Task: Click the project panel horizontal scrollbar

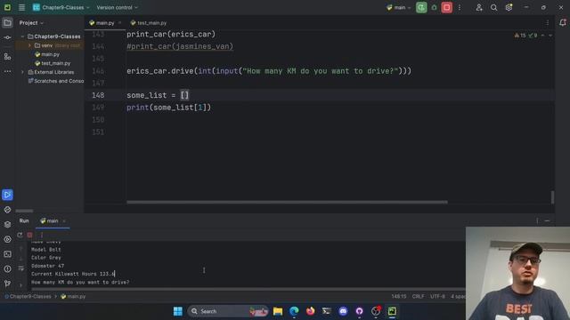Action: (x=24, y=211)
